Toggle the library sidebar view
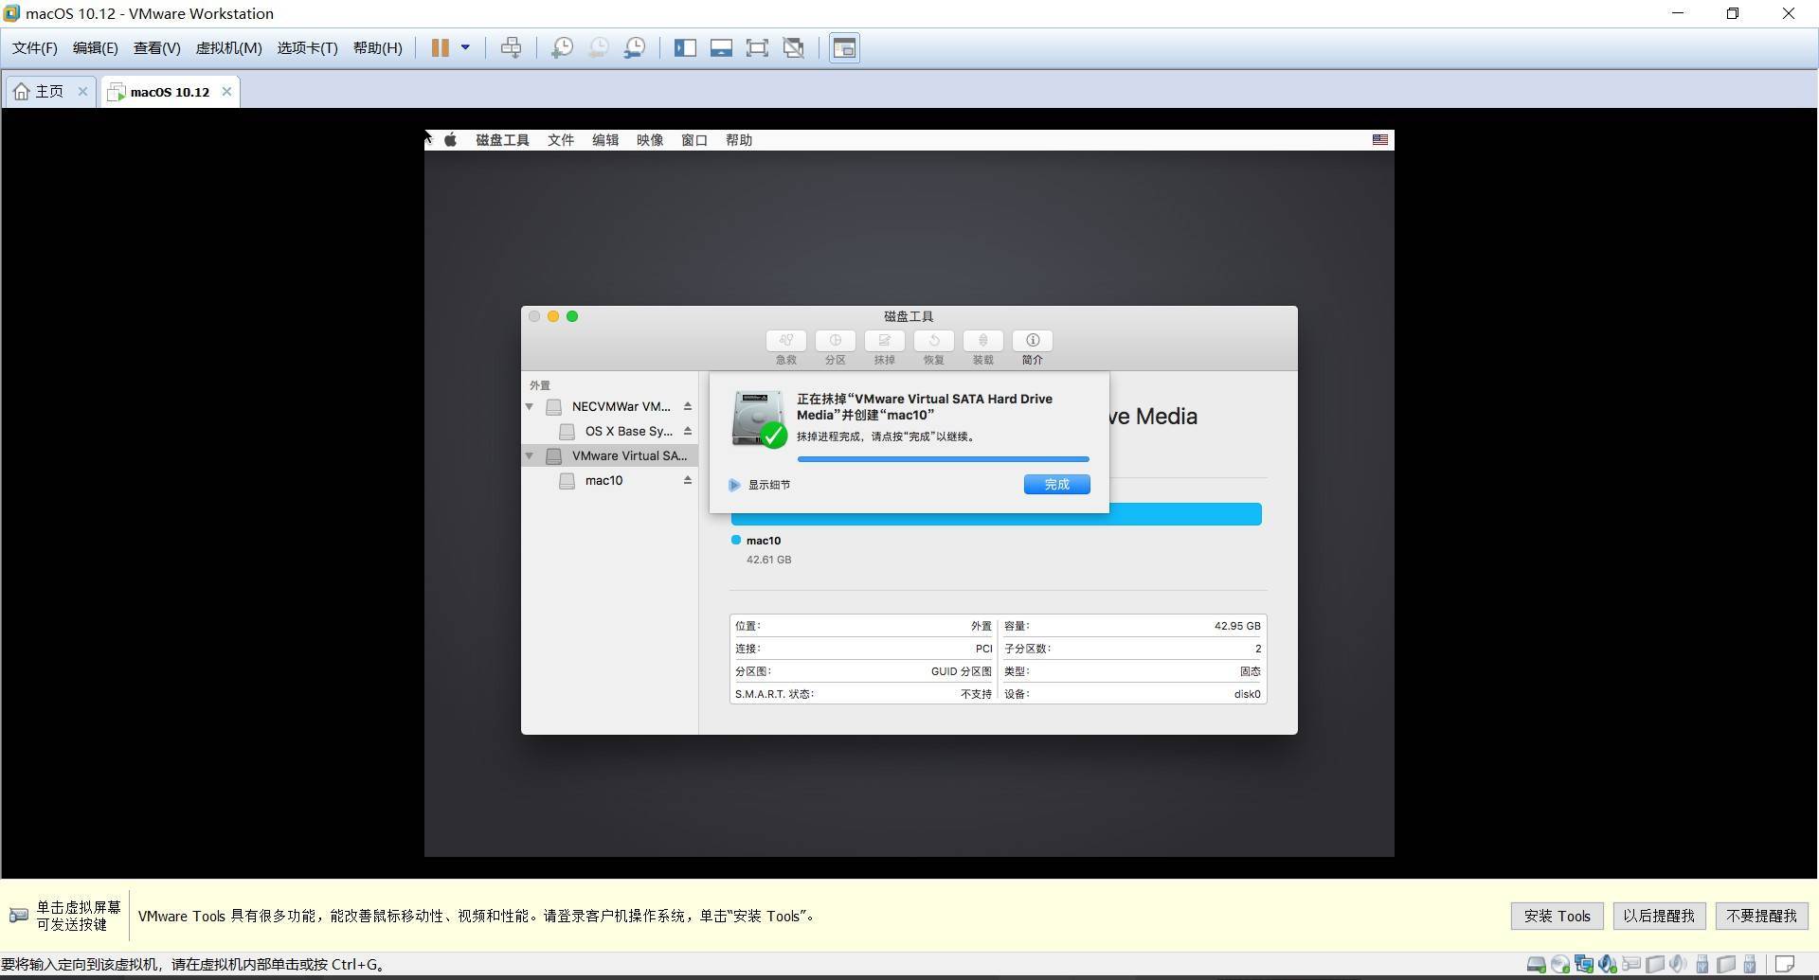Image resolution: width=1819 pixels, height=980 pixels. [685, 47]
